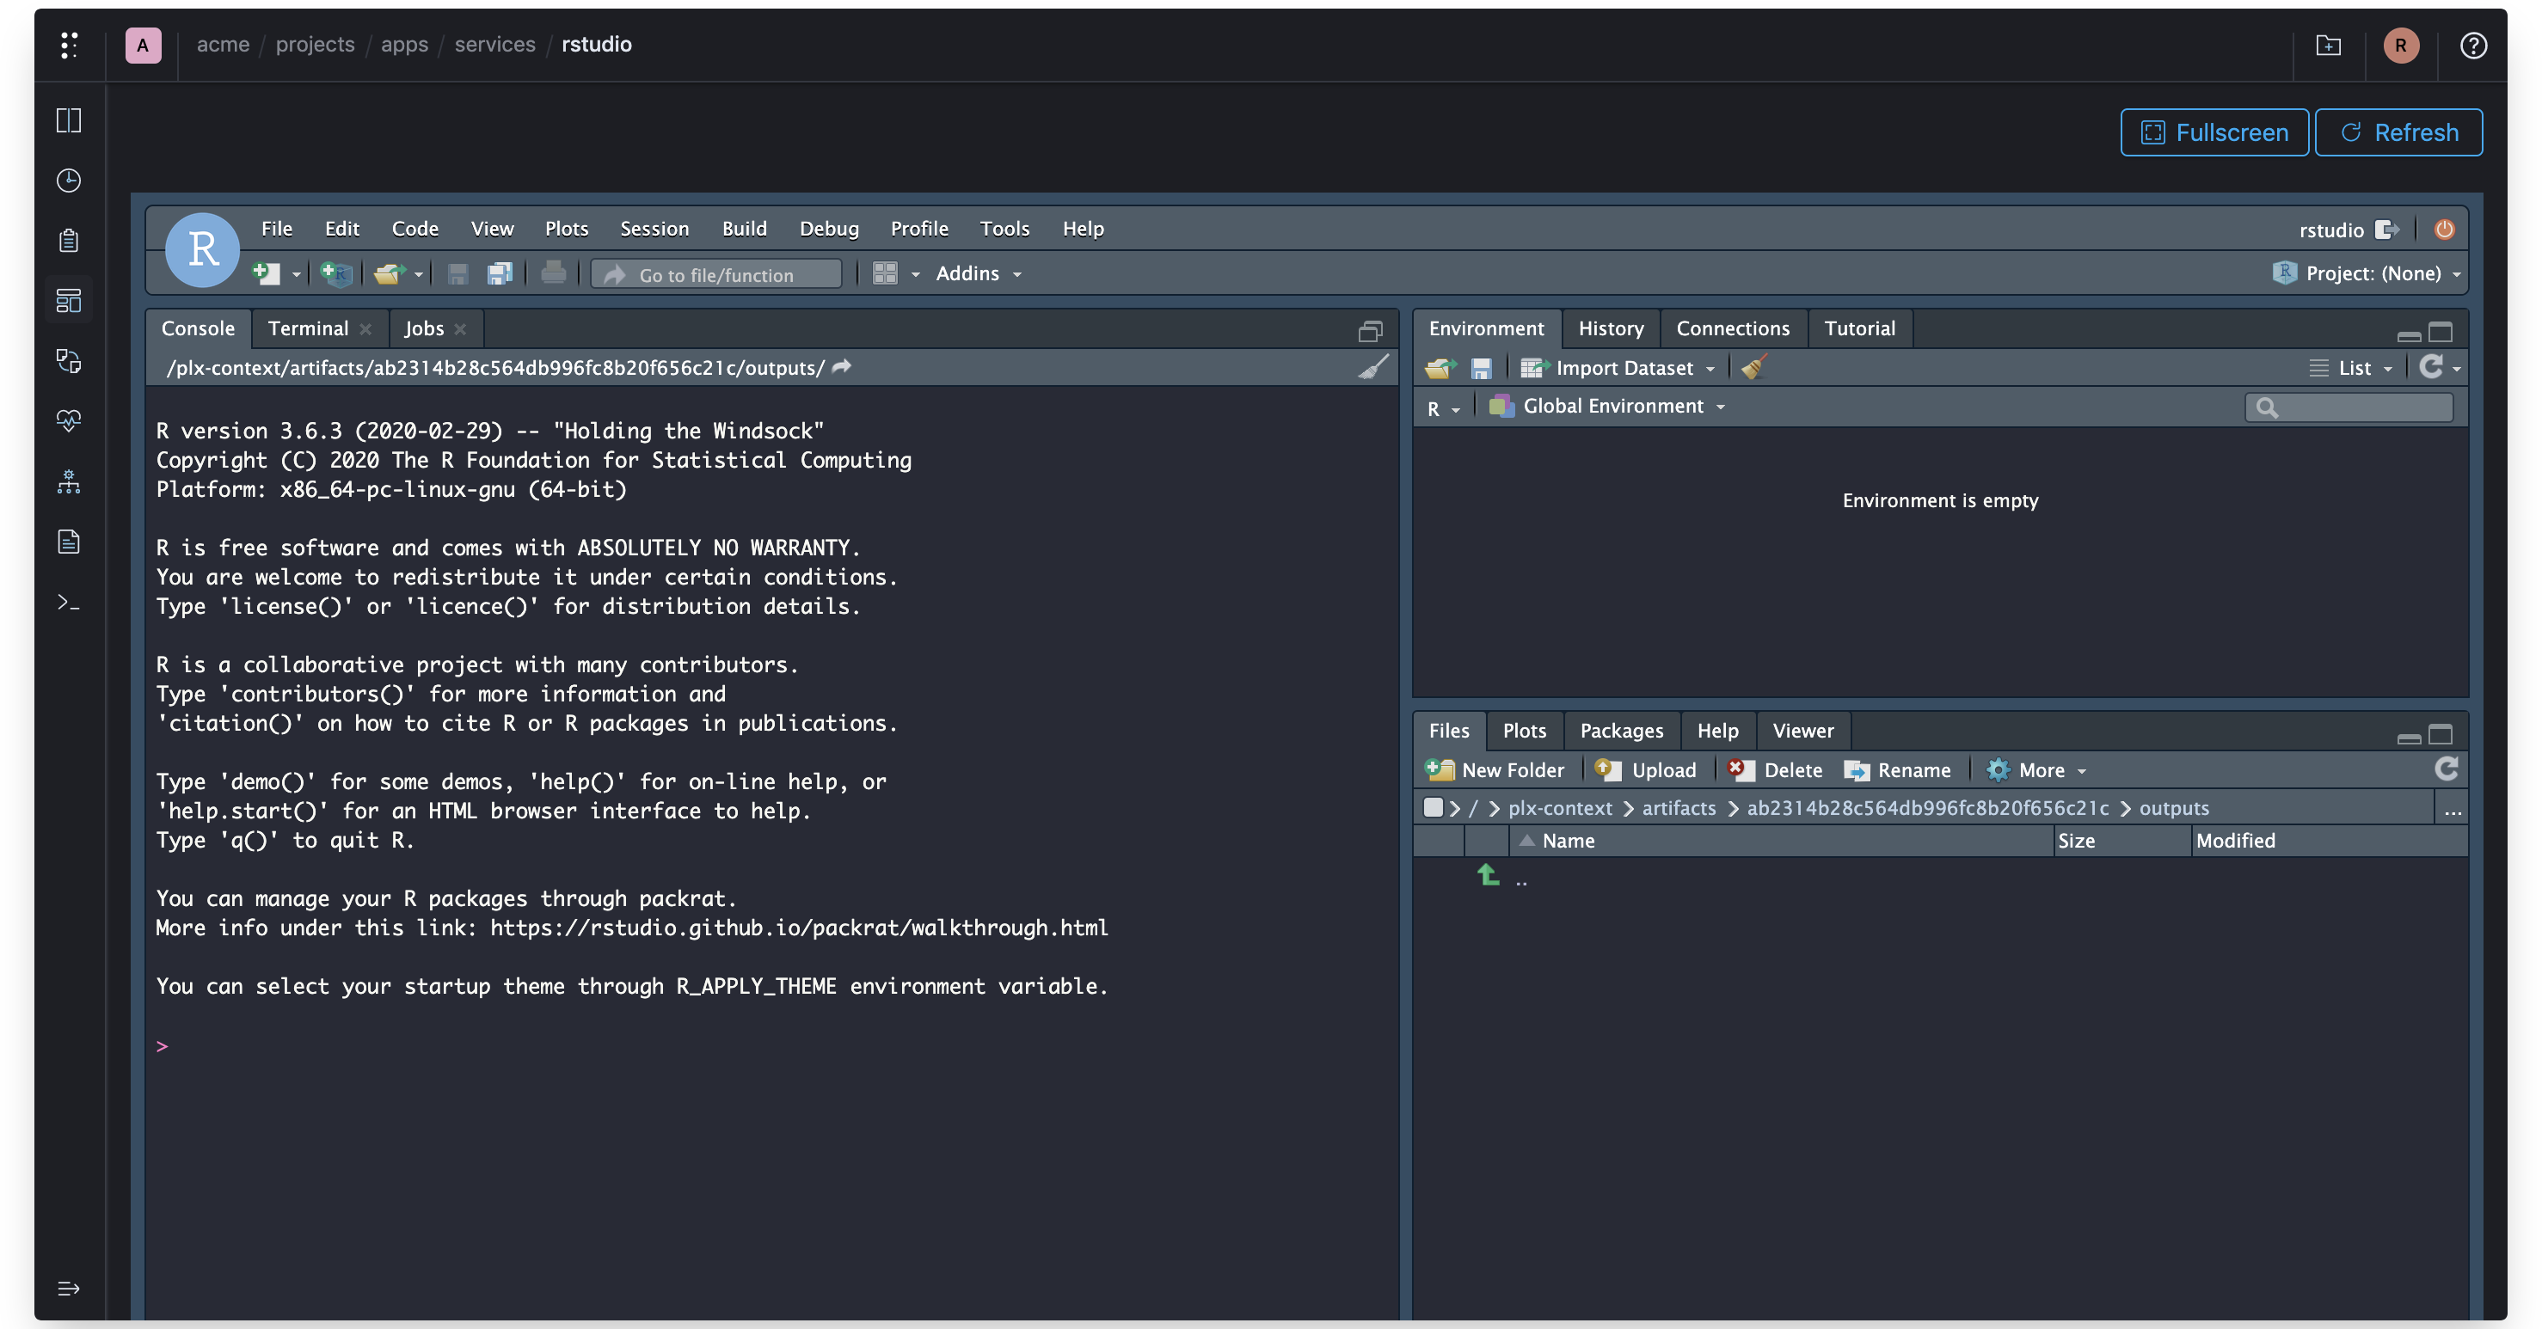Viewport: 2542px width, 1329px height.
Task: Click the Fullscreen button
Action: tap(2214, 132)
